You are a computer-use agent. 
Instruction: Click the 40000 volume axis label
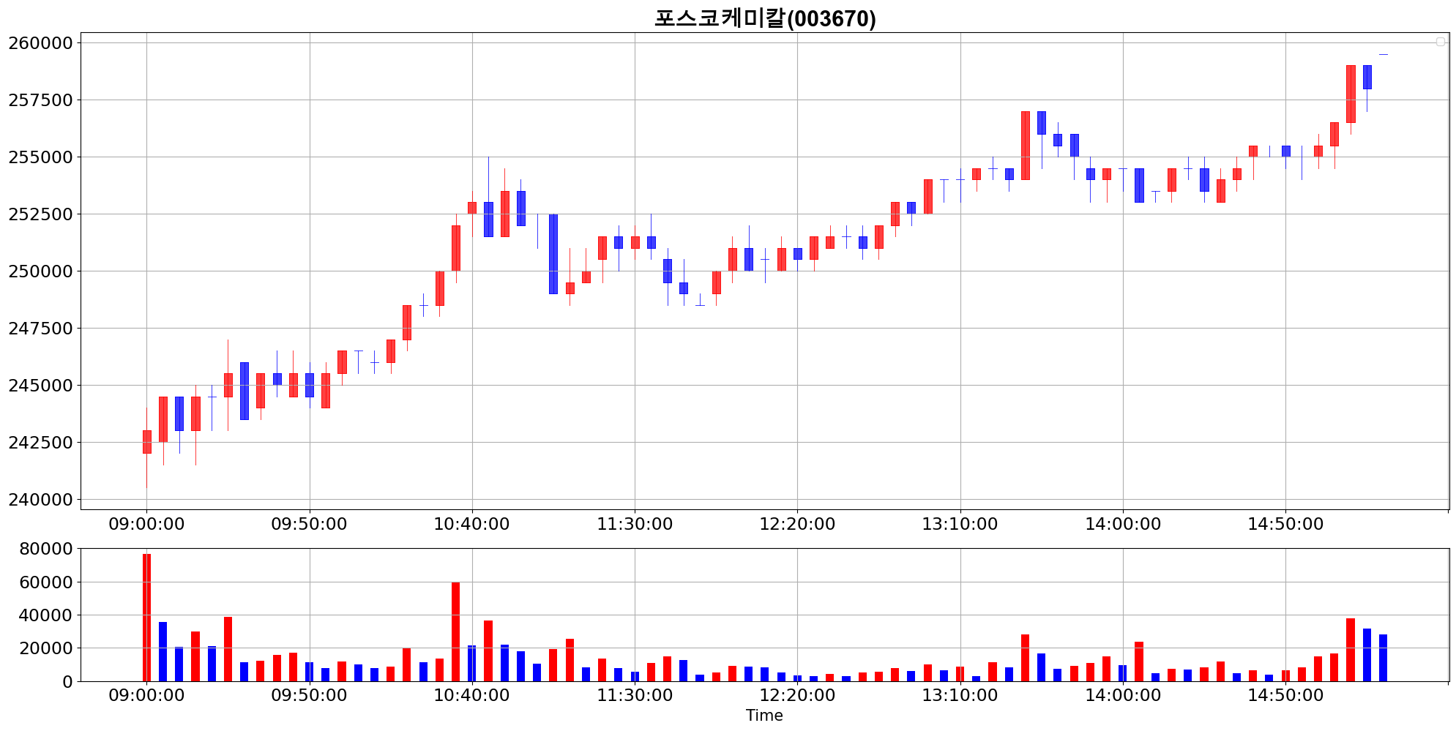coord(45,615)
